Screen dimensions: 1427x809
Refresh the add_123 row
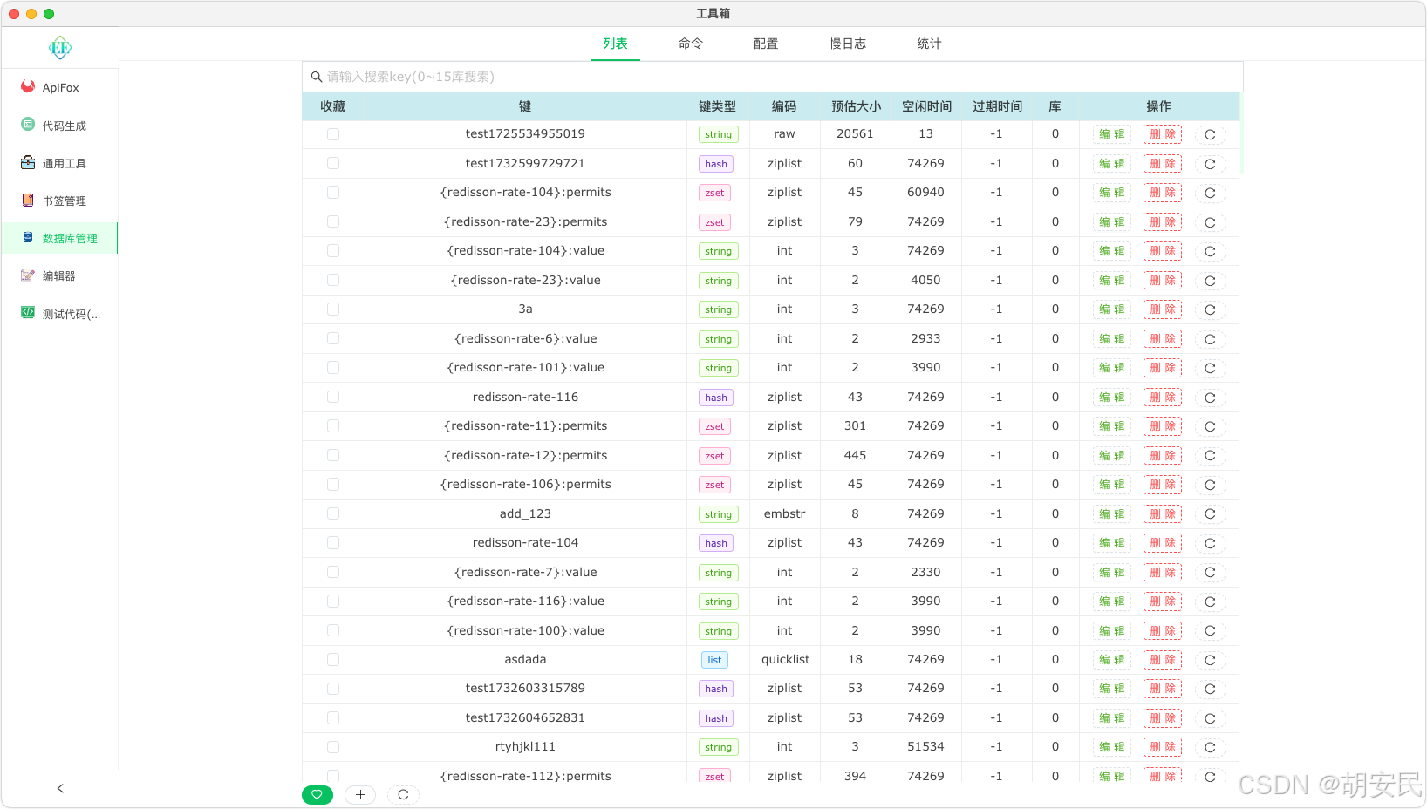[1210, 514]
